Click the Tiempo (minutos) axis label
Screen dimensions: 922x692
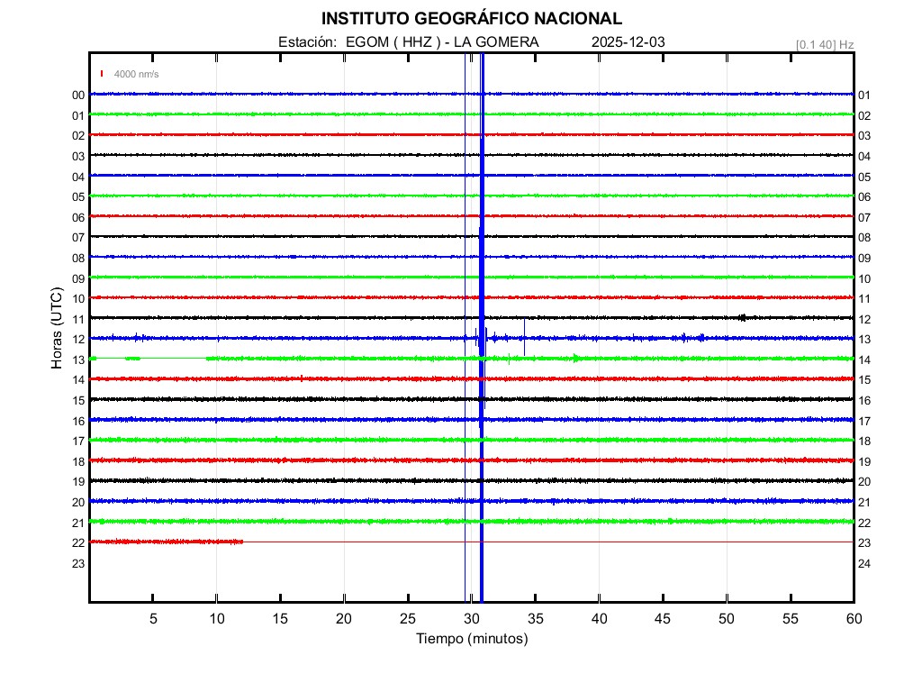(472, 639)
